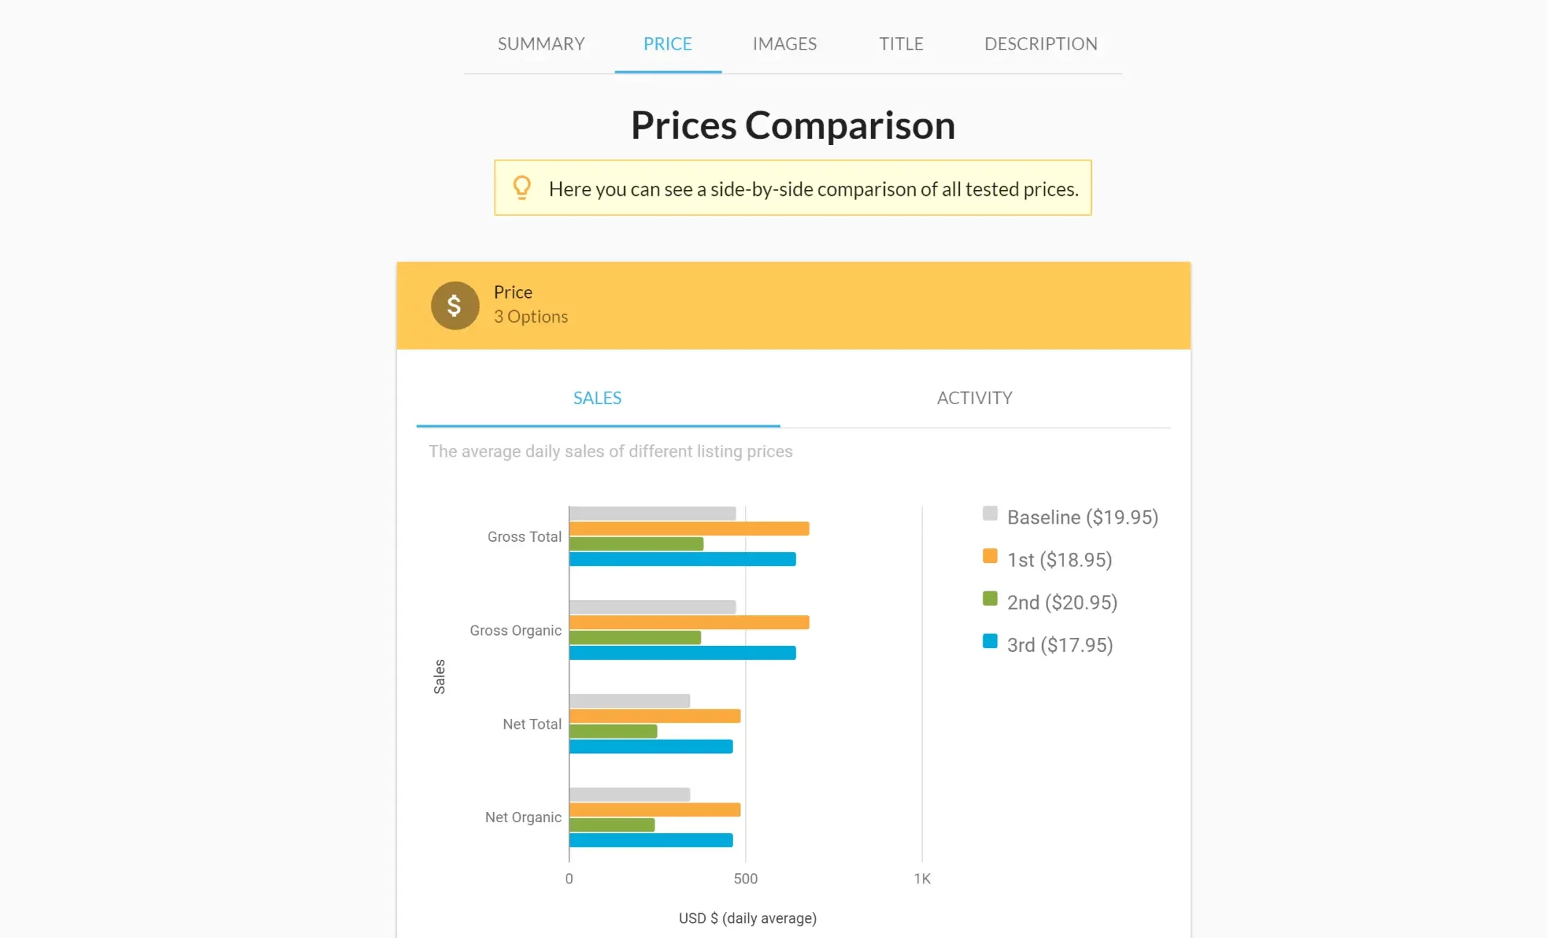The image size is (1547, 938).
Task: Click the dollar sign Price icon
Action: 454,306
